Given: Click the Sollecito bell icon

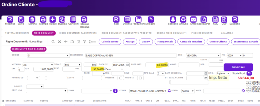Looking at the screenshot, I should pos(173,19).
